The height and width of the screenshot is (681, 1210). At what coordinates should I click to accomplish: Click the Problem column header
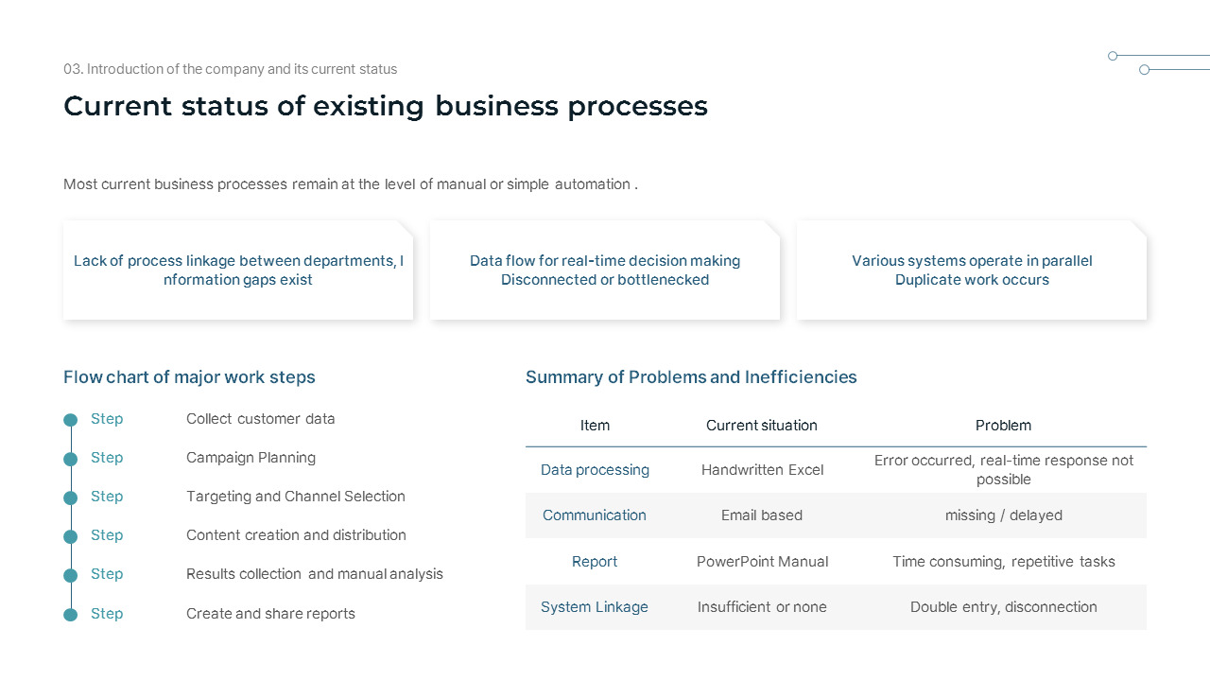pyautogui.click(x=1003, y=426)
